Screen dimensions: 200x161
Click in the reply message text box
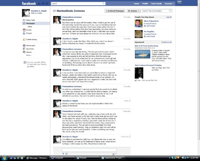89,150
